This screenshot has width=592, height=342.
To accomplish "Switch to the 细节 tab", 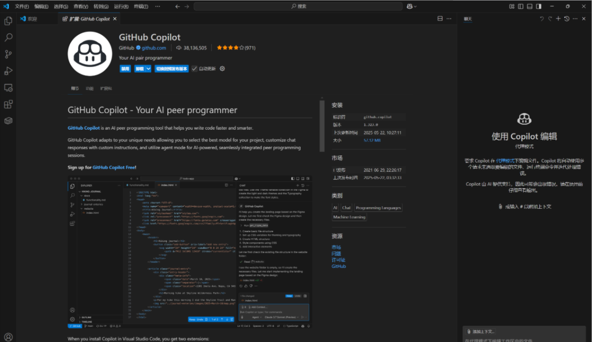I will tap(75, 89).
